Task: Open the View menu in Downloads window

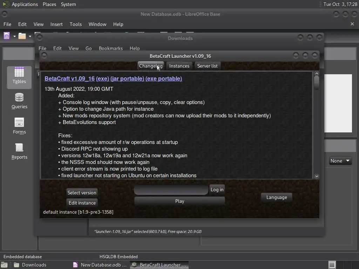Action: click(x=74, y=48)
